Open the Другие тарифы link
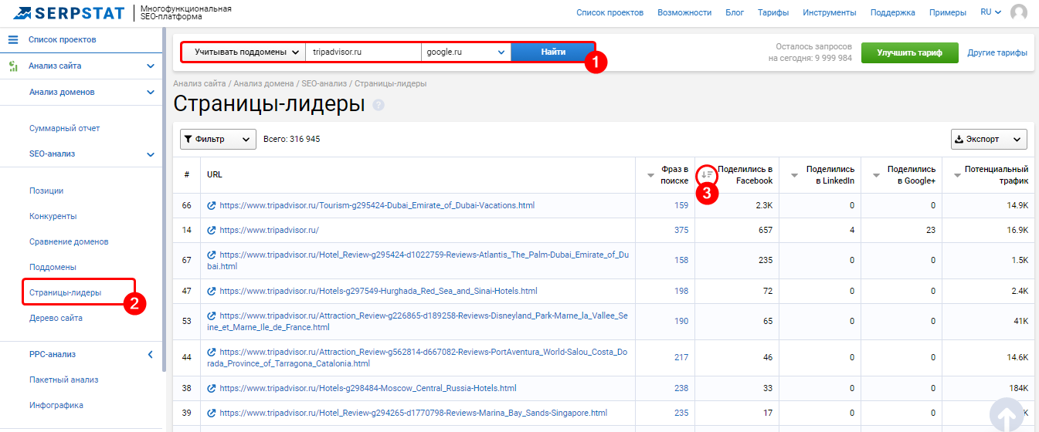The height and width of the screenshot is (432, 1039). click(x=997, y=52)
